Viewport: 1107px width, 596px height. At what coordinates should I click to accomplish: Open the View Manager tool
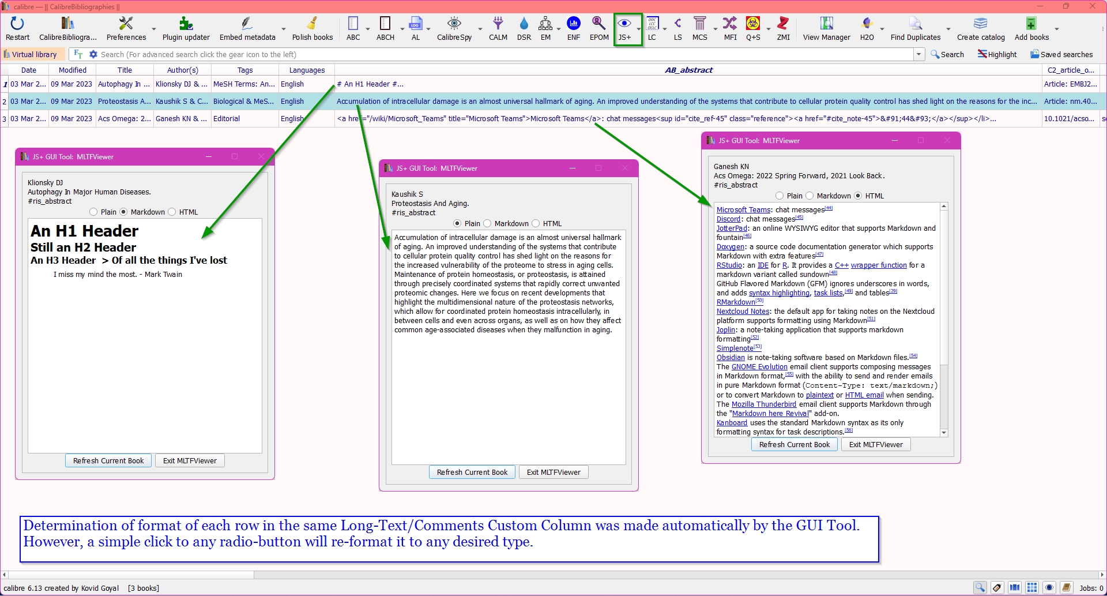click(826, 28)
